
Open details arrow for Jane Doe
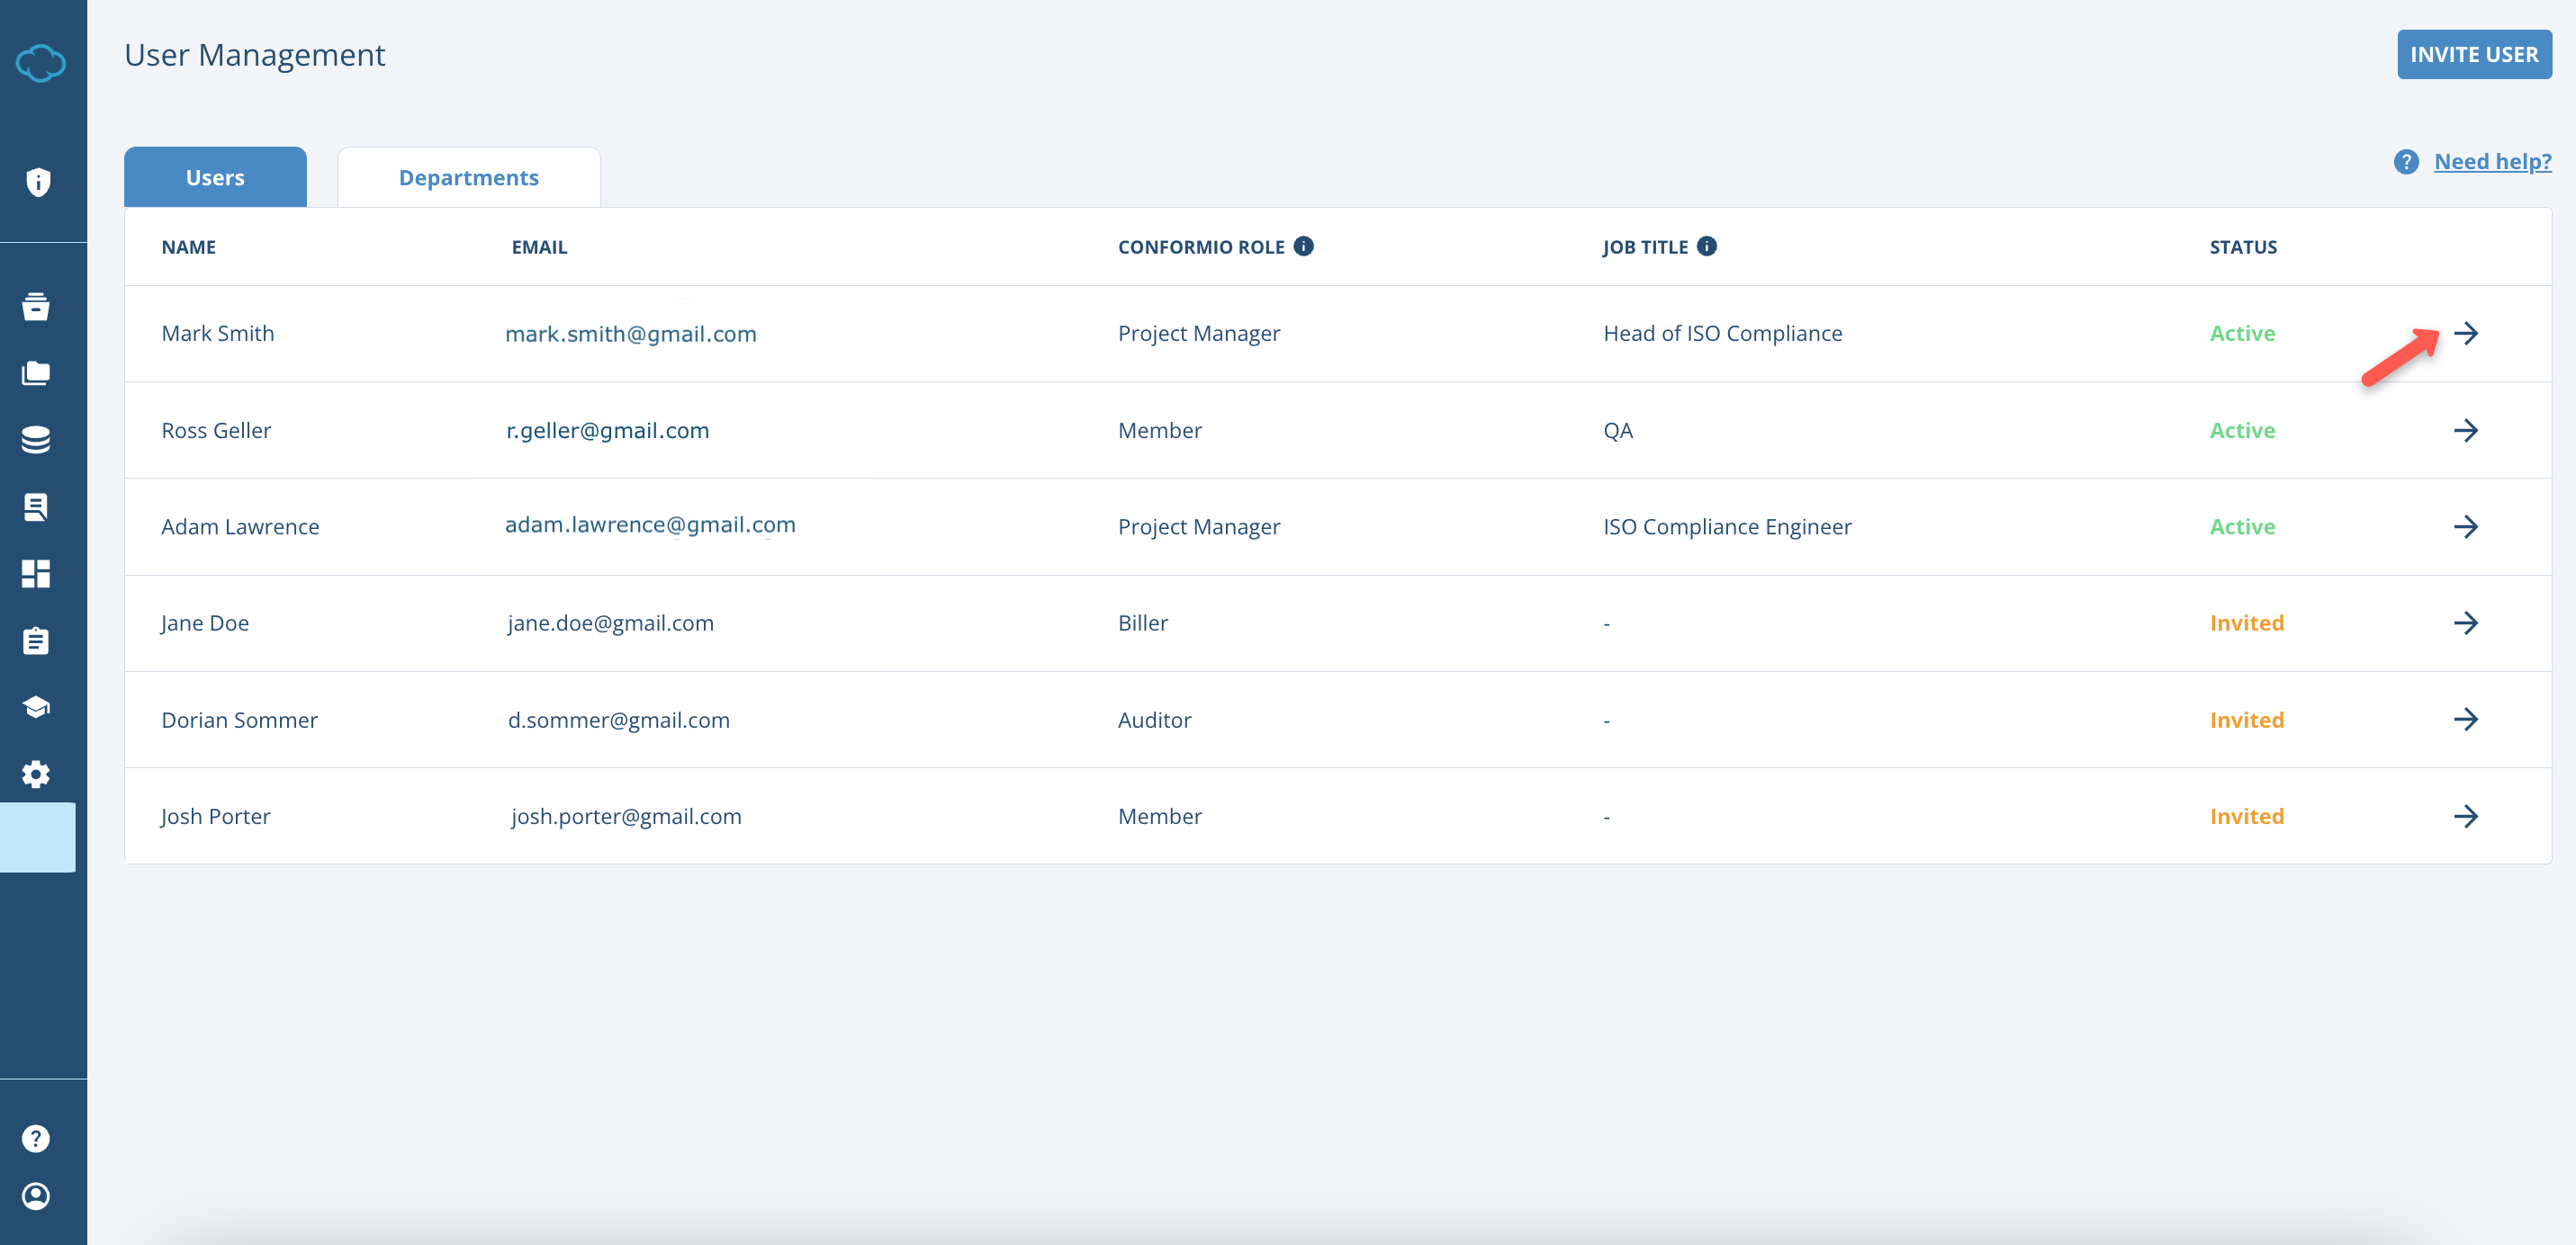click(x=2468, y=622)
